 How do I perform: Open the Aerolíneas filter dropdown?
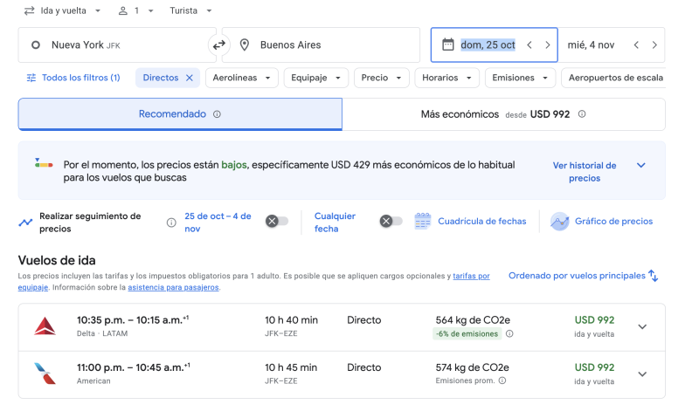pos(242,78)
